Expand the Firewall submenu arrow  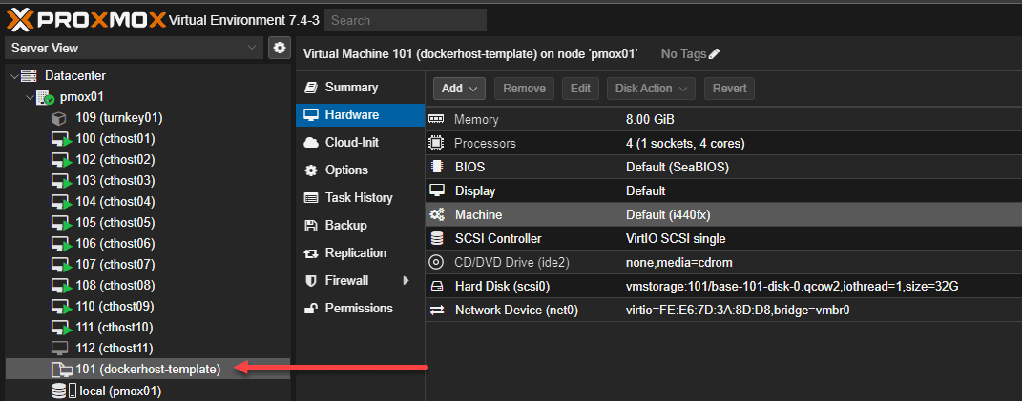[x=406, y=281]
